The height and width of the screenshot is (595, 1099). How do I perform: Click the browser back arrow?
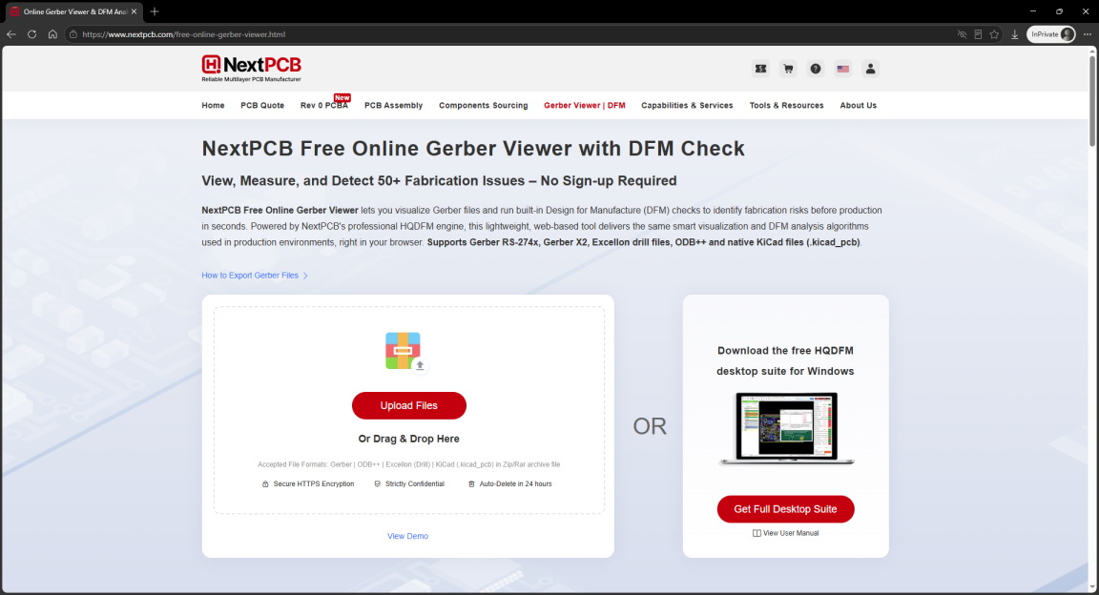click(11, 34)
